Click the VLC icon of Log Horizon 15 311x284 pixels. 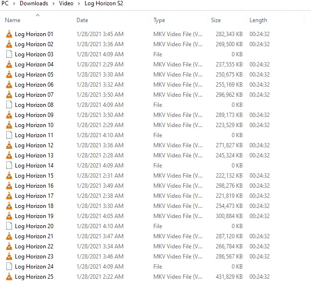tap(9, 176)
